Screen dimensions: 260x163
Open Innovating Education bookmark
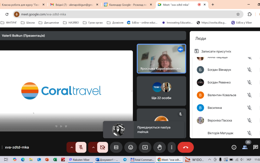177,22
